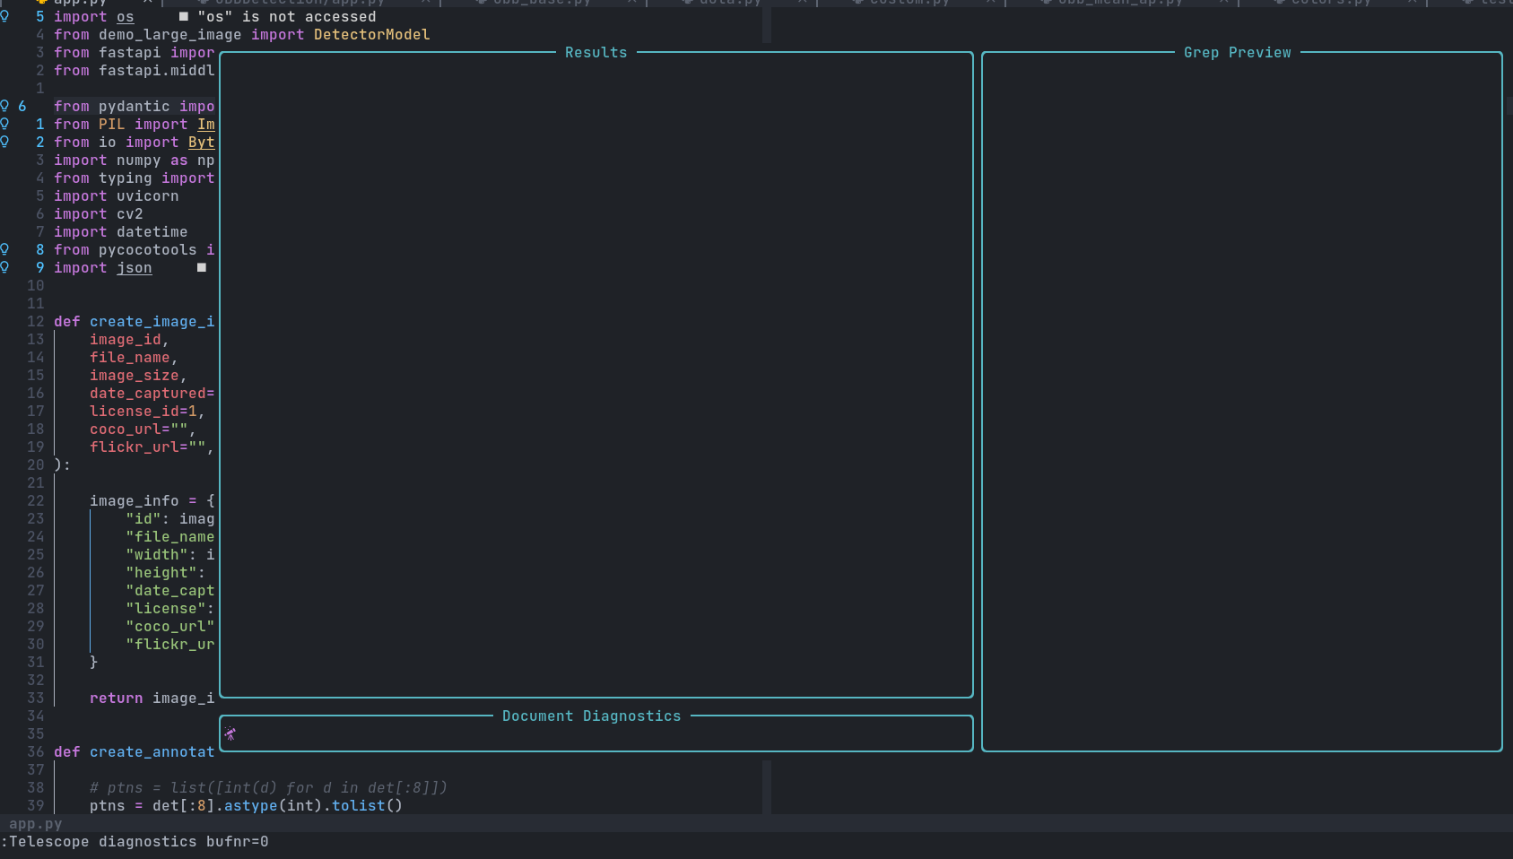
Task: Click the lightbulb beside import json
Action: pyautogui.click(x=4, y=267)
